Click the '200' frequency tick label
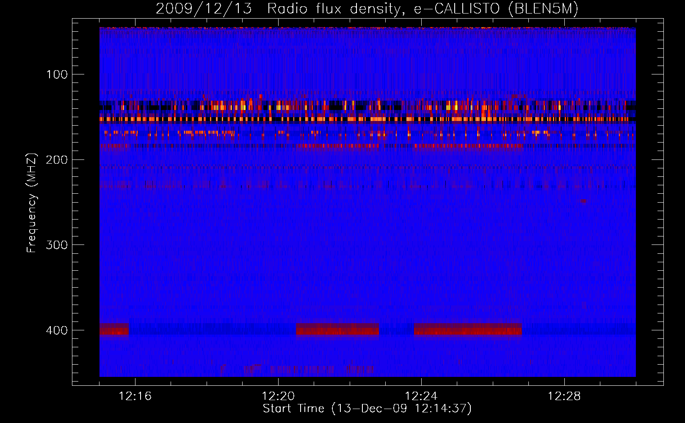Viewport: 685px width, 423px height. [x=57, y=160]
